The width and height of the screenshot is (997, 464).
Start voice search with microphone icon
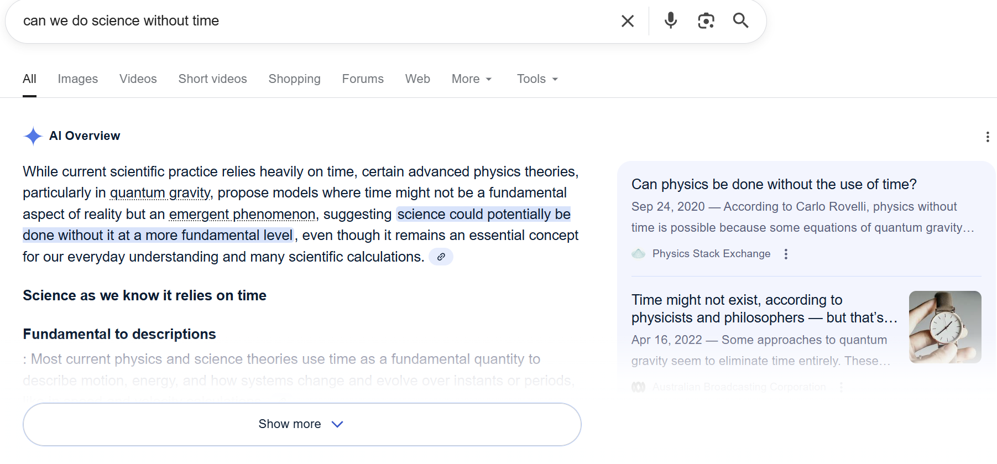point(671,20)
